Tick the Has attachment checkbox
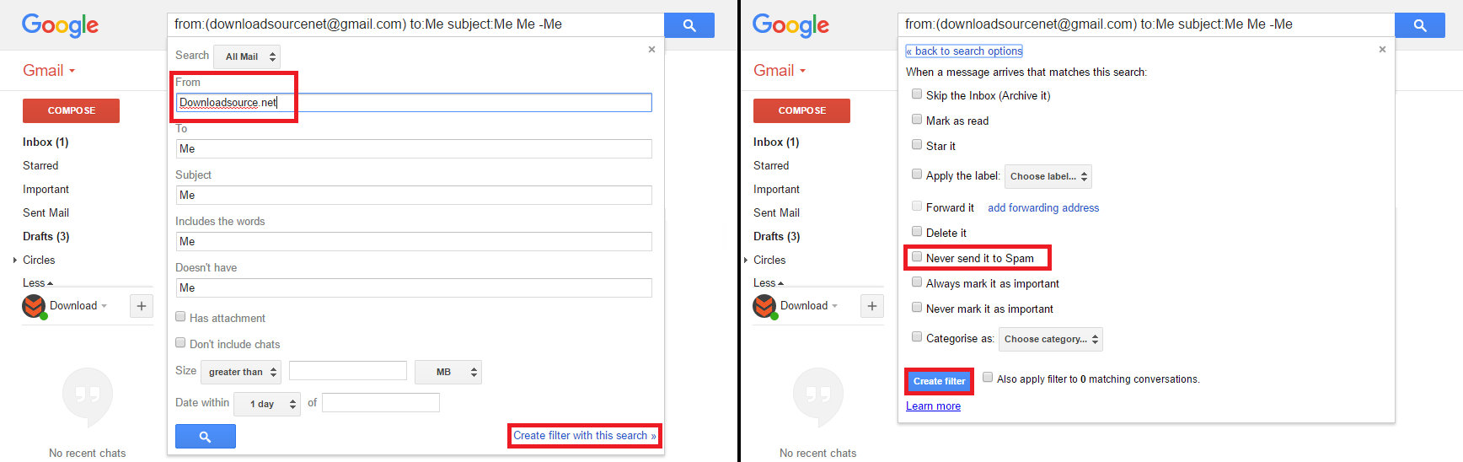Image resolution: width=1463 pixels, height=462 pixels. tap(180, 317)
